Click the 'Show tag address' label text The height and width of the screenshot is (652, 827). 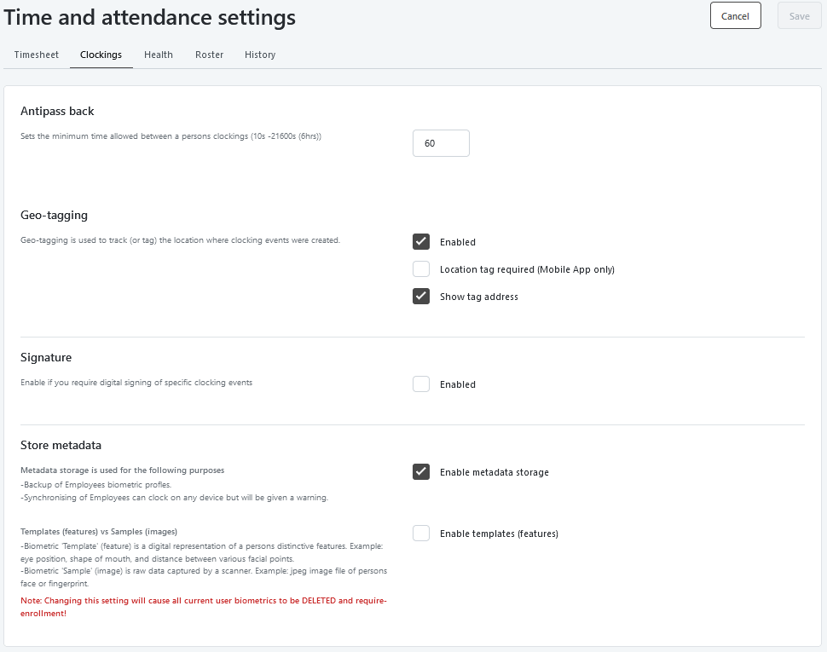tap(479, 297)
